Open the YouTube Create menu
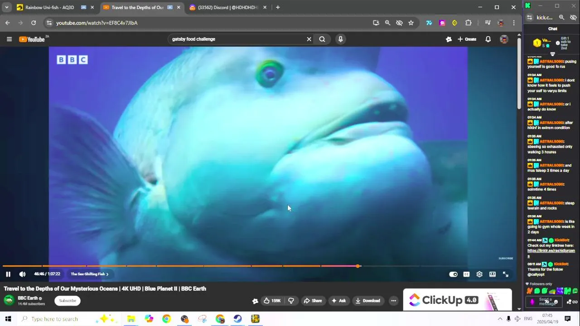This screenshot has height=326, width=580. [467, 39]
